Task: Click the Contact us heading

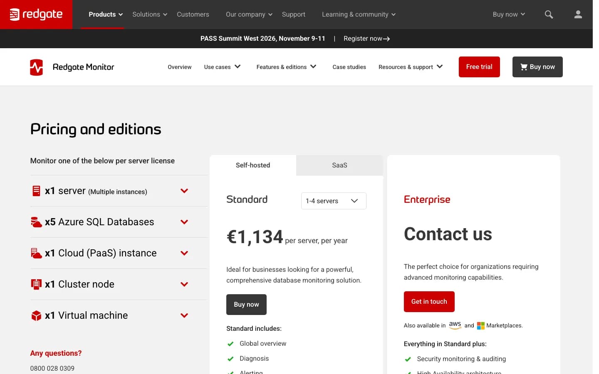Action: click(448, 234)
